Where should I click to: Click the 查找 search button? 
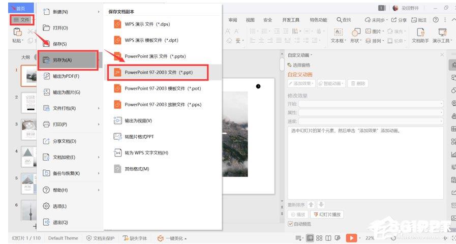click(x=344, y=20)
